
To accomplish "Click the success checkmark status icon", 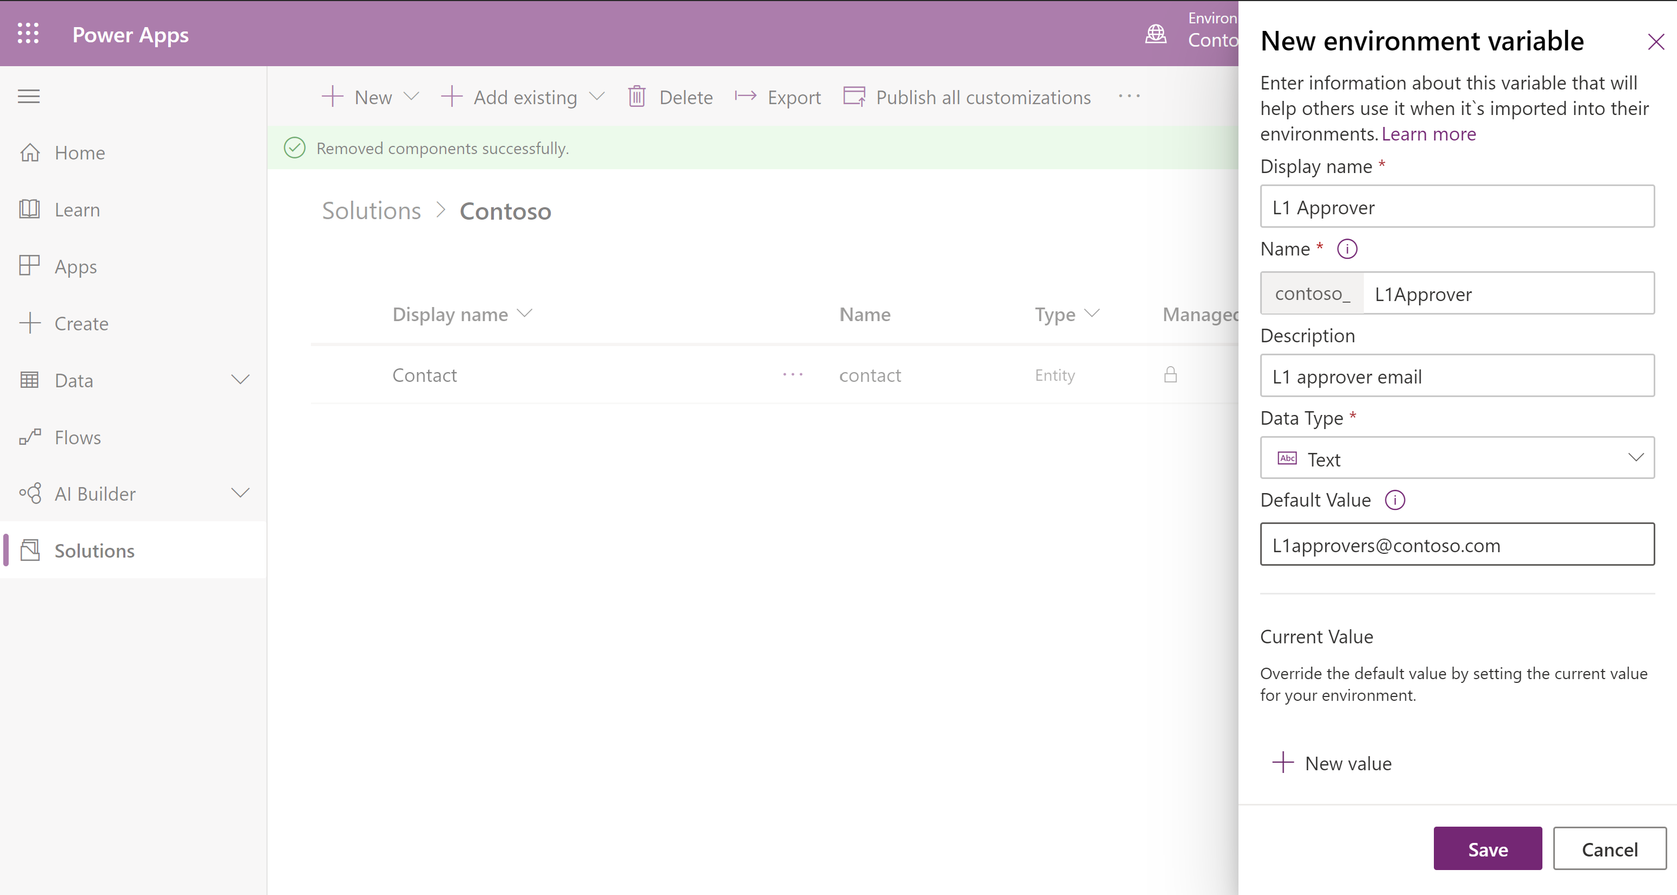I will (x=294, y=148).
